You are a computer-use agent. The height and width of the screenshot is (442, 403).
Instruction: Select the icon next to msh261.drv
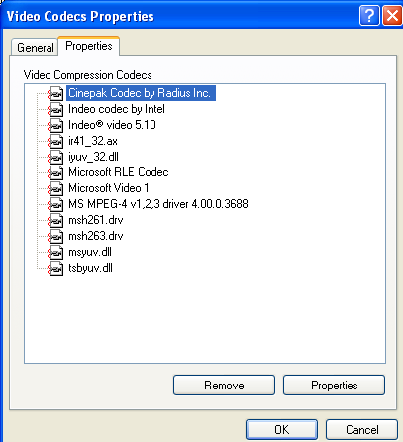tap(55, 221)
